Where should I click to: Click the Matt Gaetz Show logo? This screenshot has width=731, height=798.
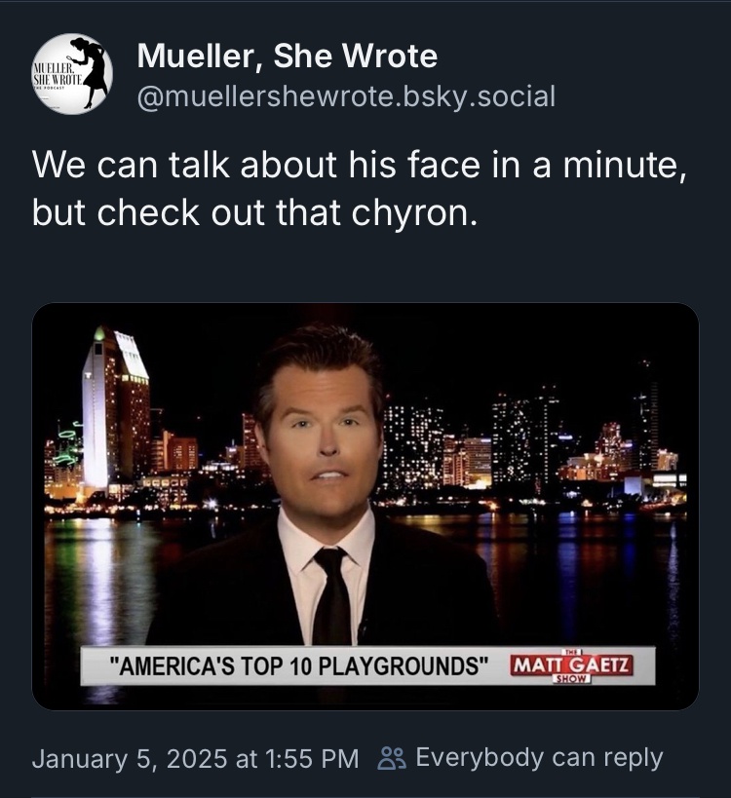coord(571,667)
